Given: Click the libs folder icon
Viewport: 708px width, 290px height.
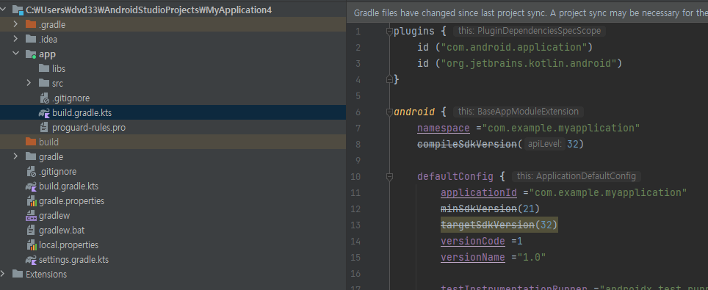Looking at the screenshot, I should point(44,69).
